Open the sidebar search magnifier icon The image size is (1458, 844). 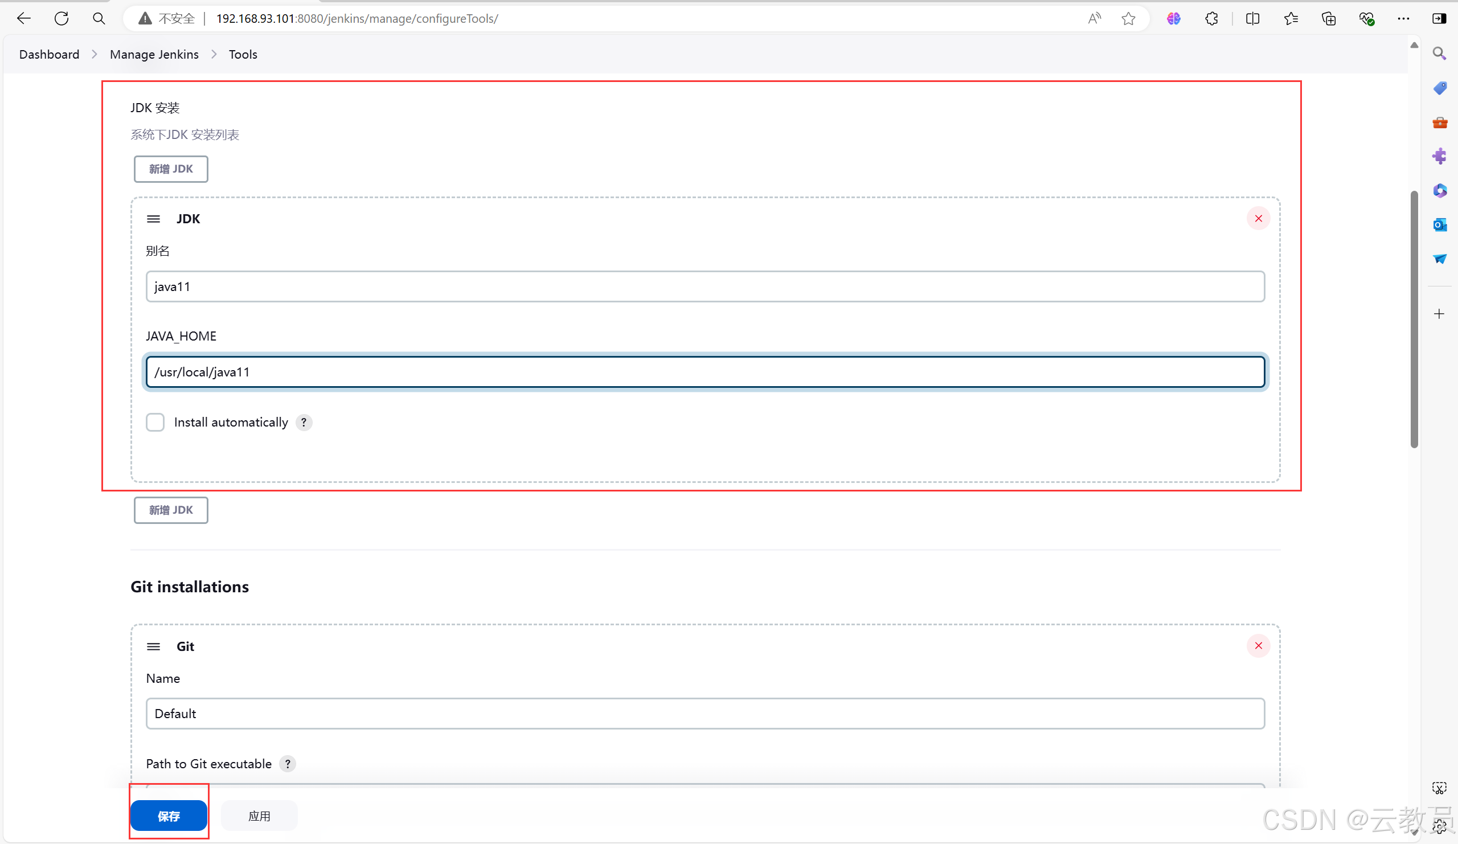[x=1439, y=54]
